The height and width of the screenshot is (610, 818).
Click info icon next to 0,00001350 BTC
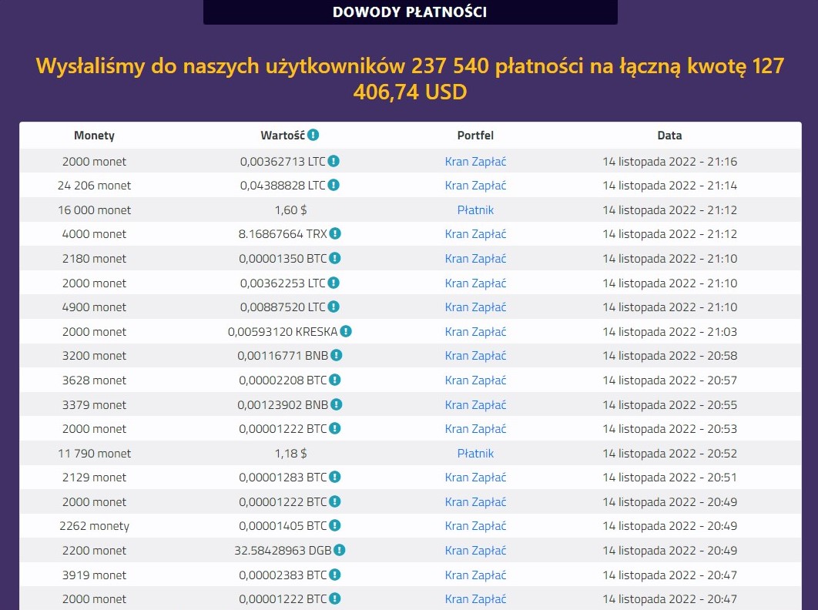coord(335,258)
